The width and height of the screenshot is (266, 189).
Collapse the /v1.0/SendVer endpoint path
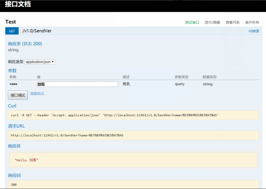[x=37, y=31]
